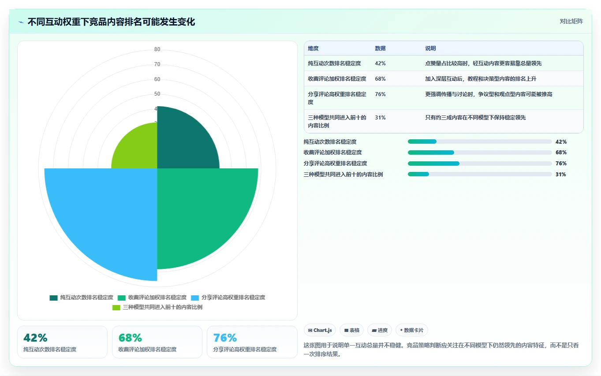Image resolution: width=601 pixels, height=376 pixels.
Task: Toggle legend item 分享评论高权重排名稳定度
Action: click(x=228, y=298)
